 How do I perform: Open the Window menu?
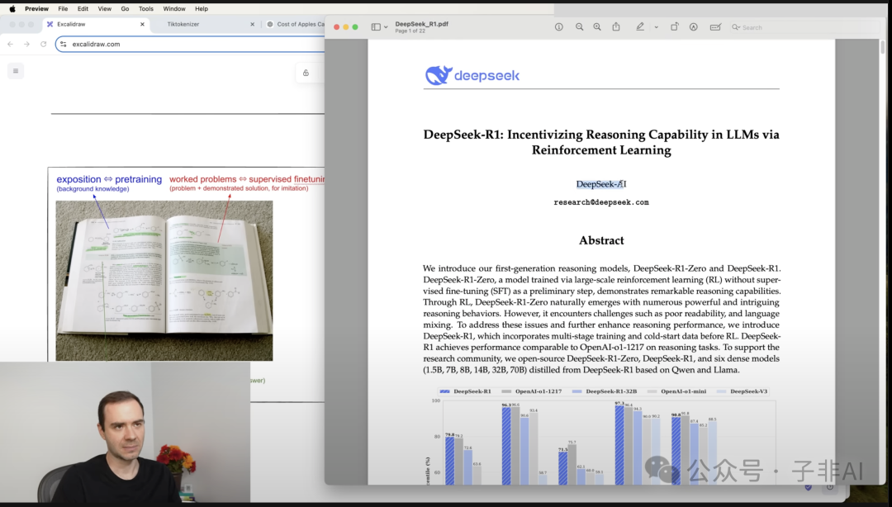click(174, 8)
